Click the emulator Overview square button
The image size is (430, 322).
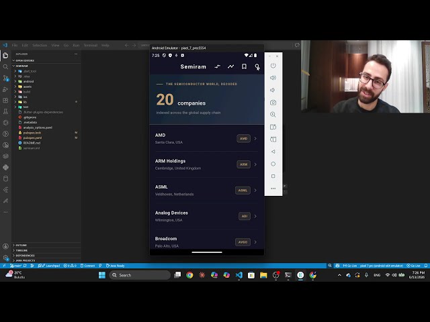pos(273,176)
